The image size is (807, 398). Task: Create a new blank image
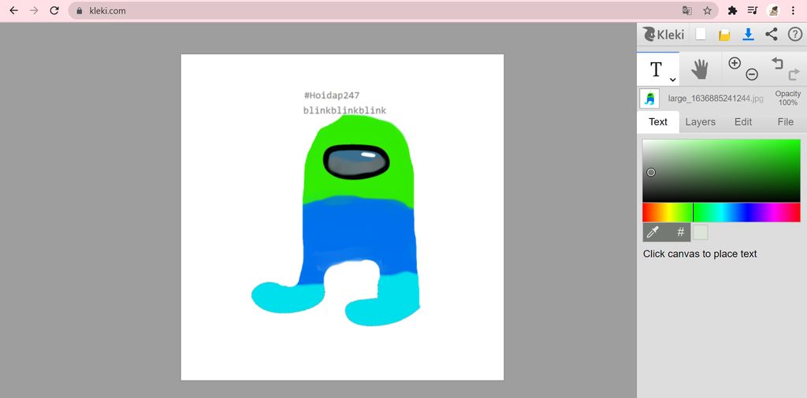701,35
